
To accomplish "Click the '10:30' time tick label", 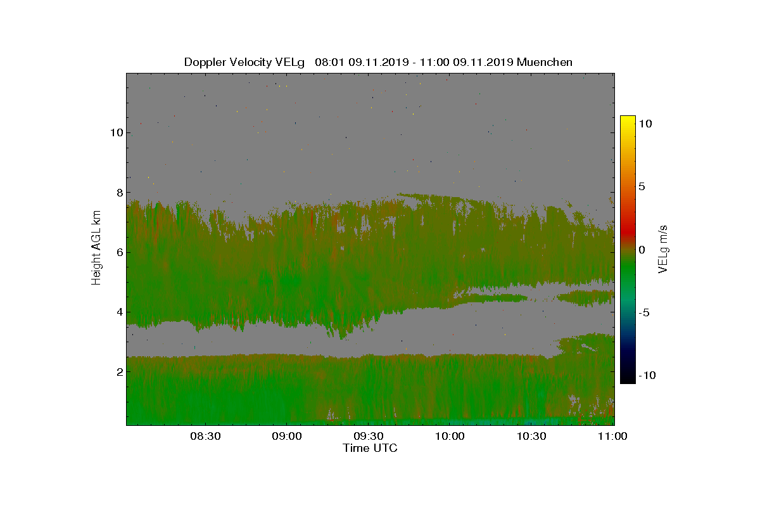I will click(x=531, y=437).
